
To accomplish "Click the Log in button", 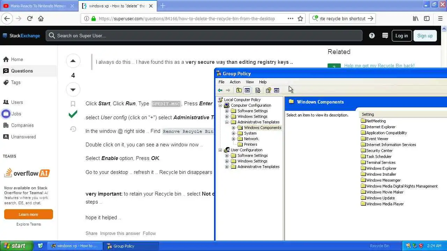I will 402,36.
